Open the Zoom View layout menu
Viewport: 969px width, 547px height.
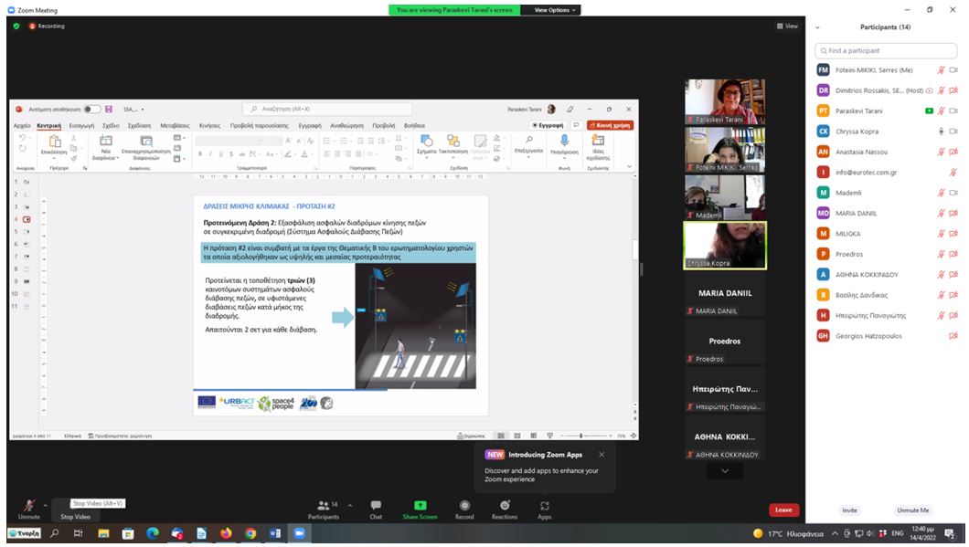pyautogui.click(x=787, y=26)
